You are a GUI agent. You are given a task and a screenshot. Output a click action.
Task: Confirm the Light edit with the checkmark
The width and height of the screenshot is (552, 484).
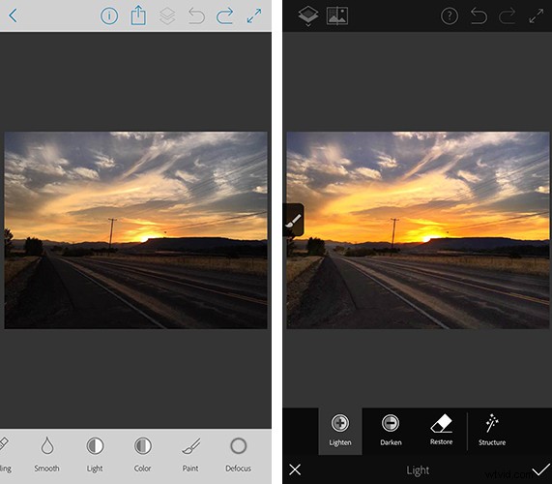point(540,469)
